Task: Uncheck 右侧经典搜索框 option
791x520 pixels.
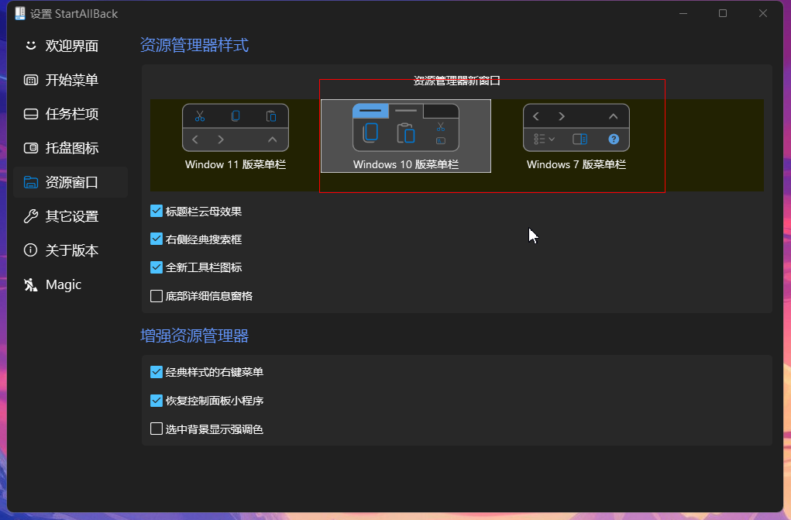Action: [x=156, y=239]
